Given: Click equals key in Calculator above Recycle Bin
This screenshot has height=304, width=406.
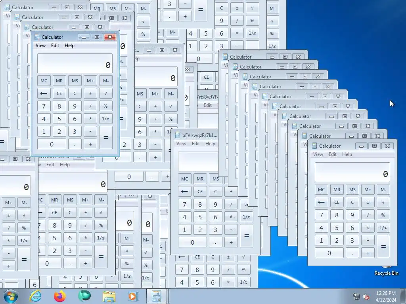Looking at the screenshot, I should coord(383,246).
